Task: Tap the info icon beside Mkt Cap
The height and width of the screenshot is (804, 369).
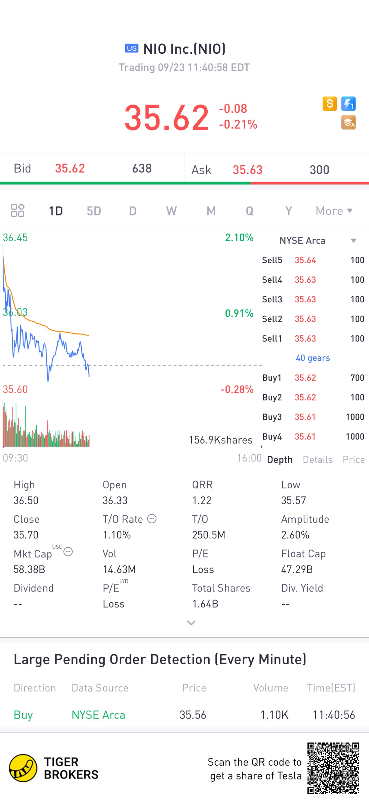Action: (68, 552)
